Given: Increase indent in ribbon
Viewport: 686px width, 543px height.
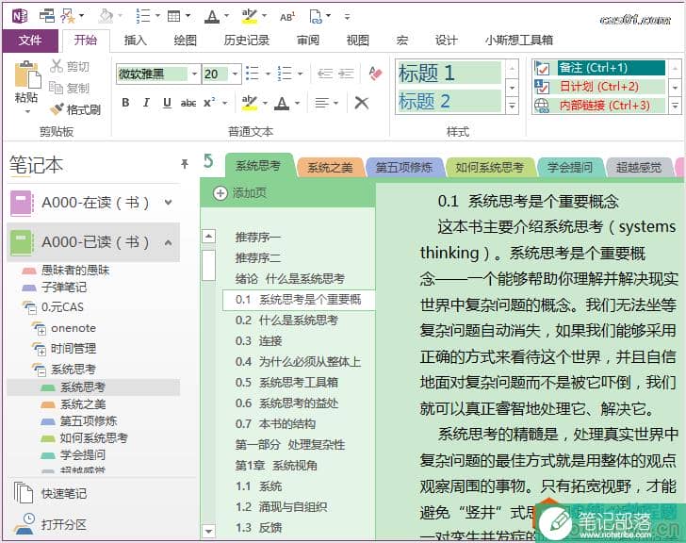Looking at the screenshot, I should pyautogui.click(x=346, y=74).
